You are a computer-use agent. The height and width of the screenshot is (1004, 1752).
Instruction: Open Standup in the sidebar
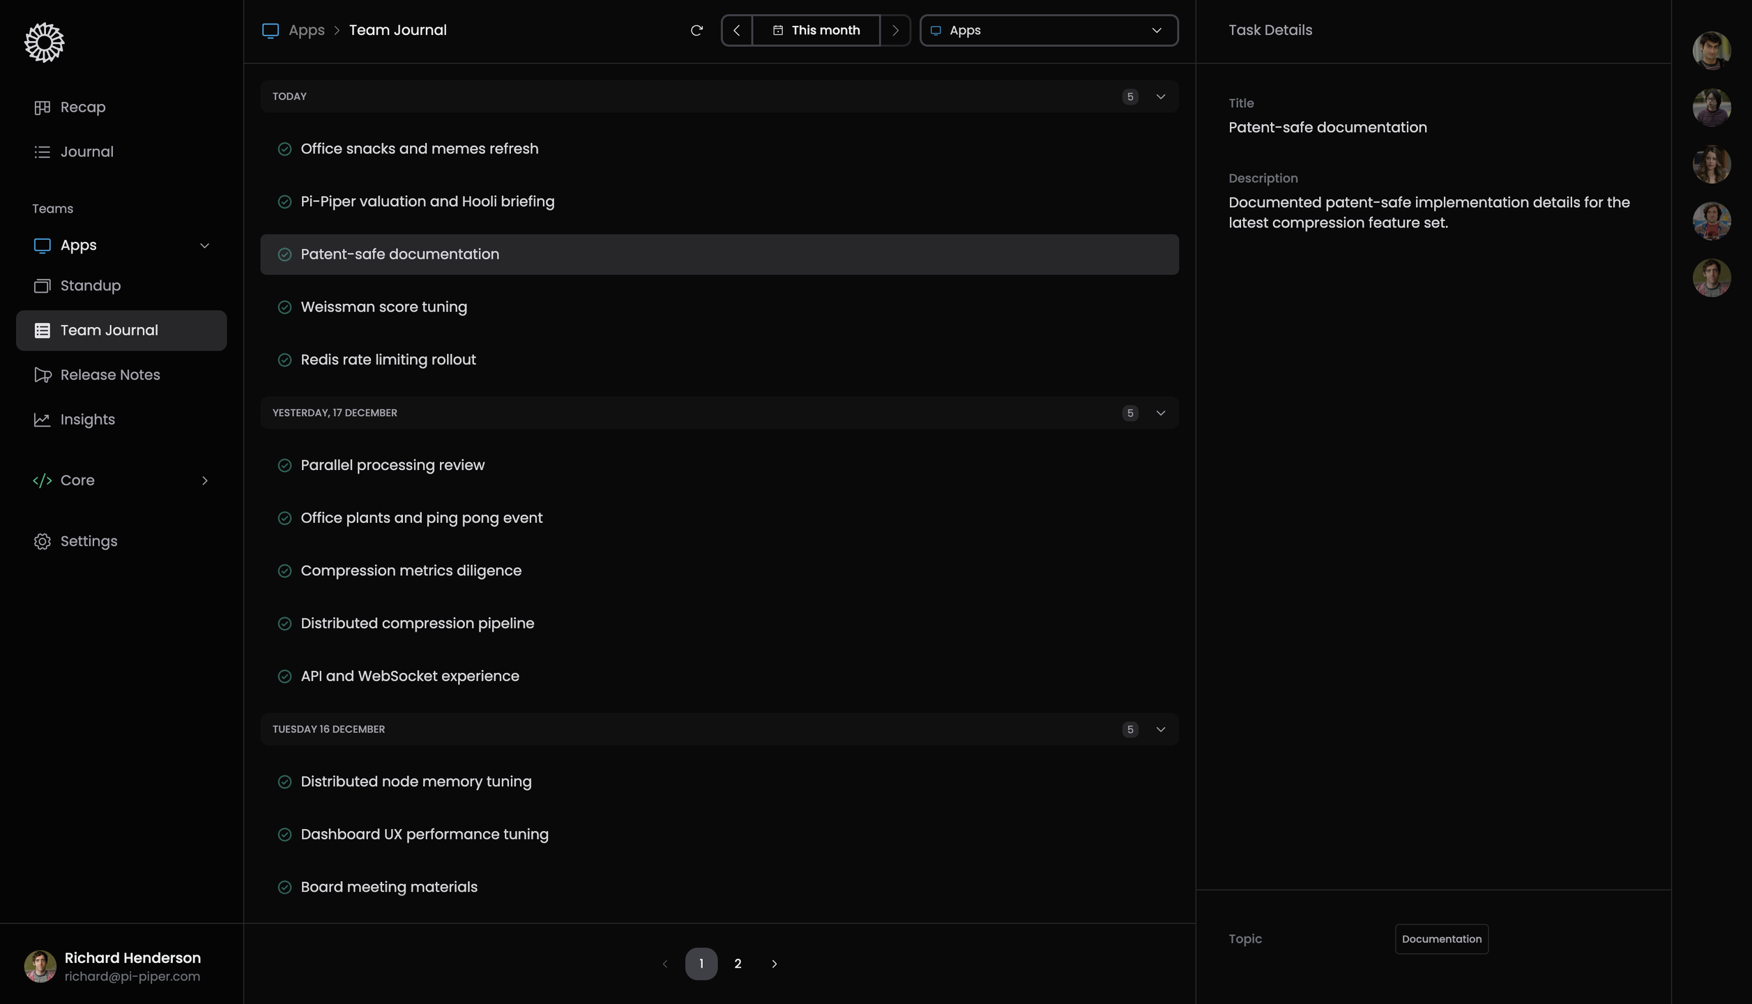pos(90,286)
